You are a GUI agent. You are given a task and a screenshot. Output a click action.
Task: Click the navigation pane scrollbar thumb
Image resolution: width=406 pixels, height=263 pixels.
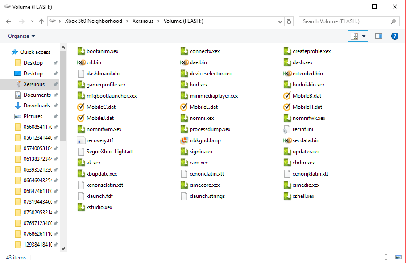click(63, 96)
